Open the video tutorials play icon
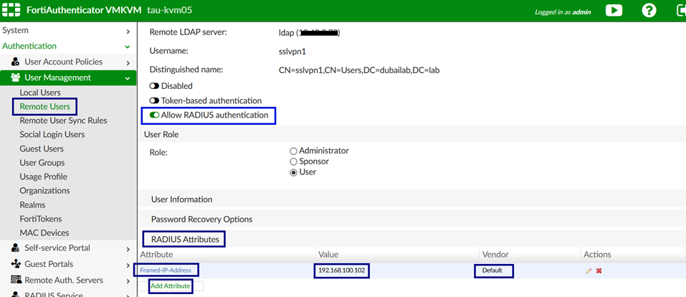 point(614,11)
